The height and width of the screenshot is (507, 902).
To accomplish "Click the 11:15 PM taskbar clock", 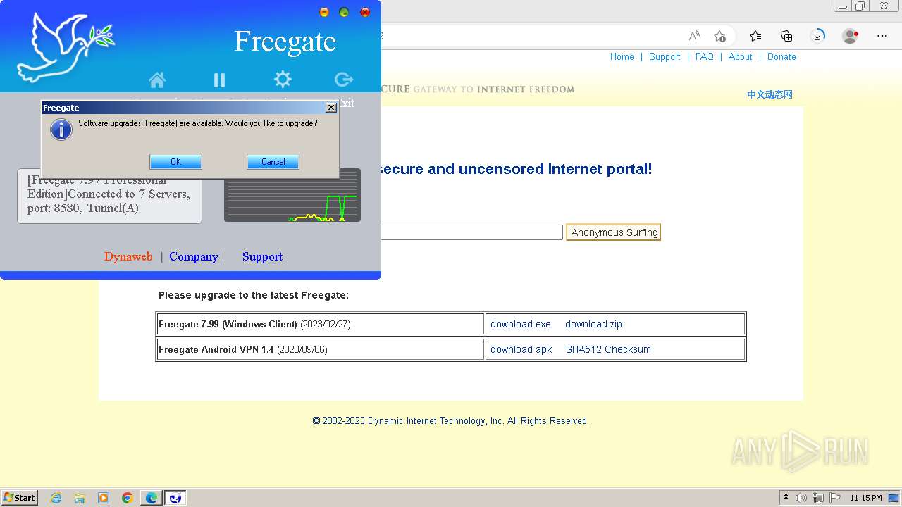I will pyautogui.click(x=866, y=498).
